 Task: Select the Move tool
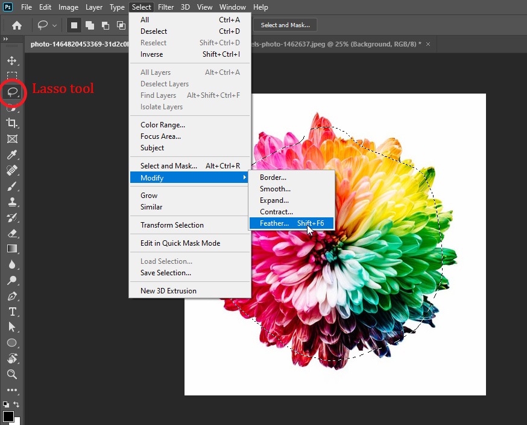click(x=12, y=60)
